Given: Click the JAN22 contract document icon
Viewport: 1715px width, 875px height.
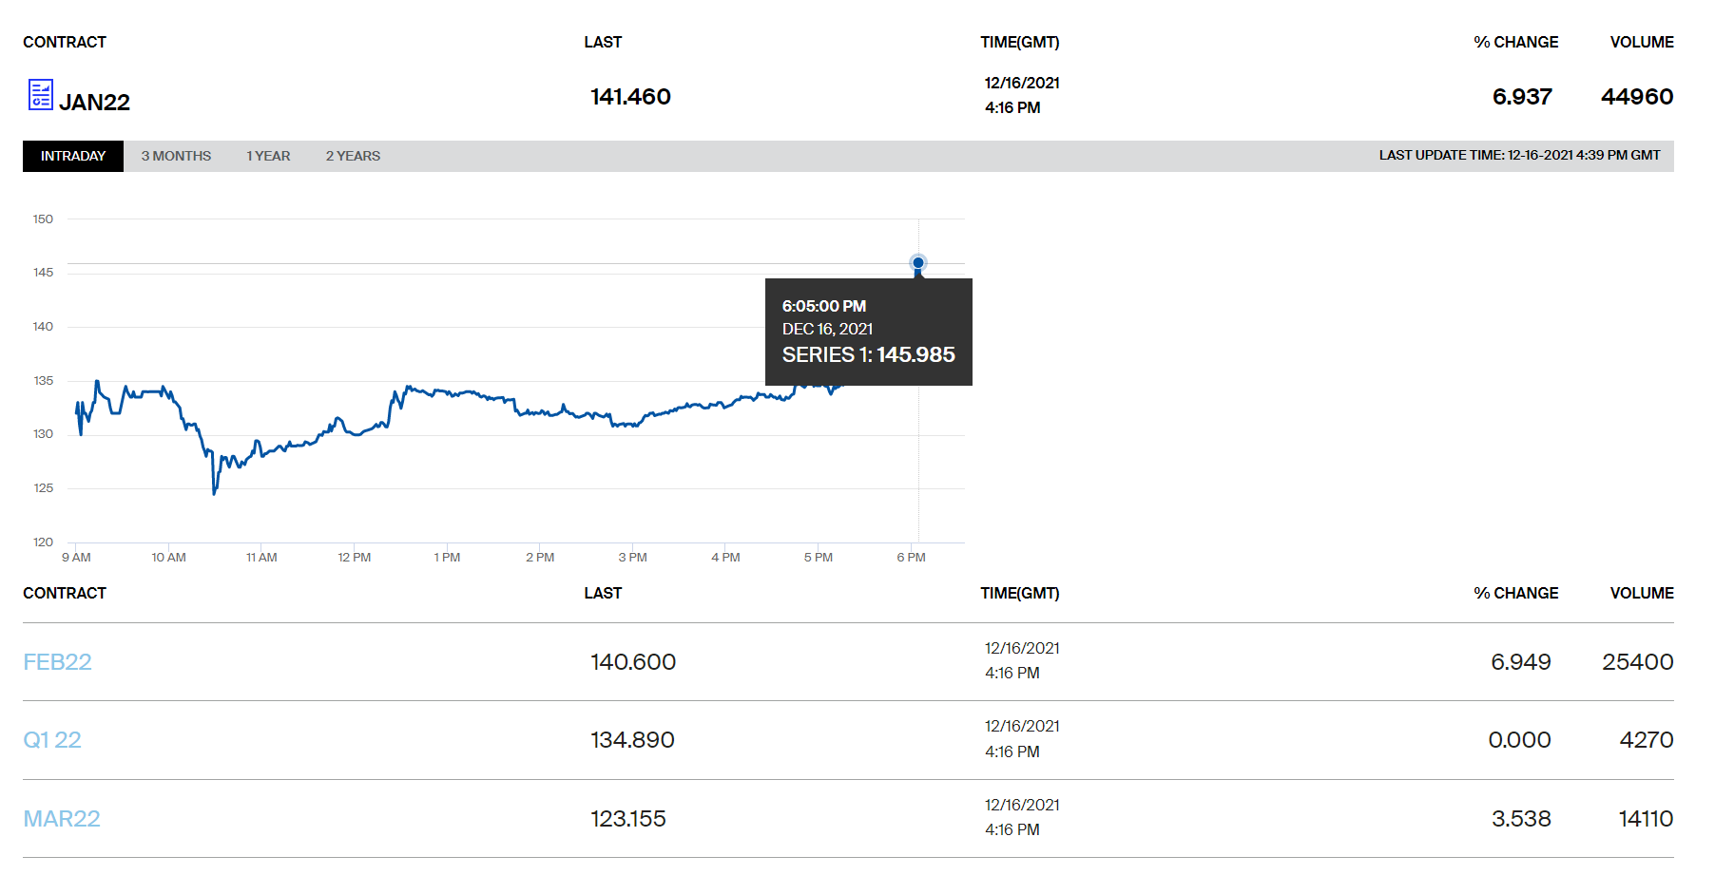Looking at the screenshot, I should tap(40, 95).
